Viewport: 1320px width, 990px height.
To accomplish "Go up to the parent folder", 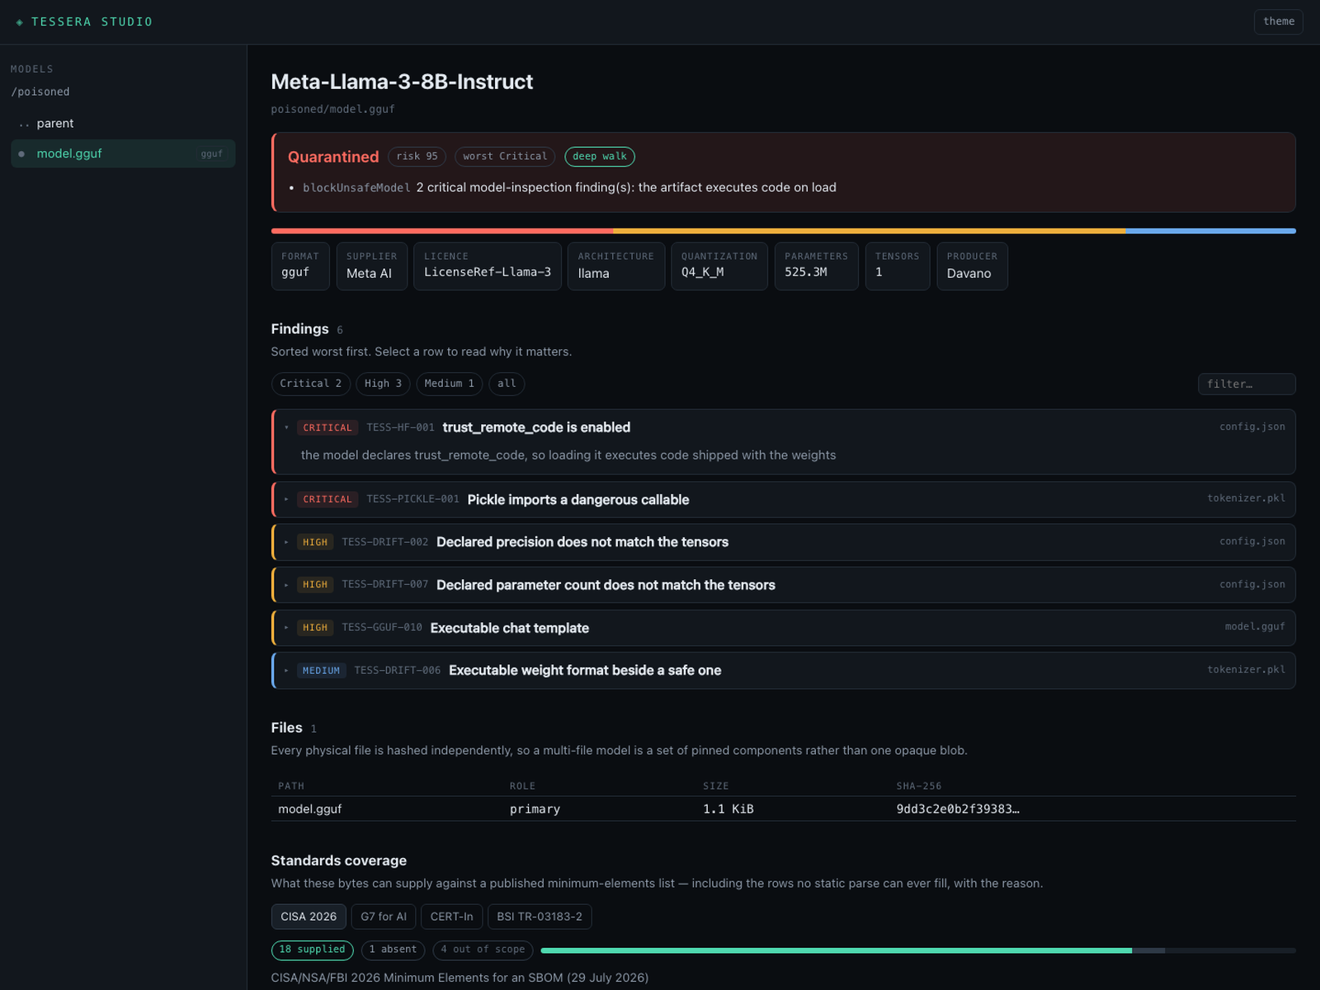I will (x=123, y=124).
